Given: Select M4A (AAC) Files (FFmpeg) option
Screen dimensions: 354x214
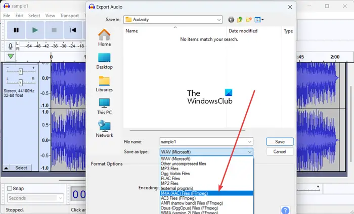Looking at the screenshot, I should [x=206, y=193].
